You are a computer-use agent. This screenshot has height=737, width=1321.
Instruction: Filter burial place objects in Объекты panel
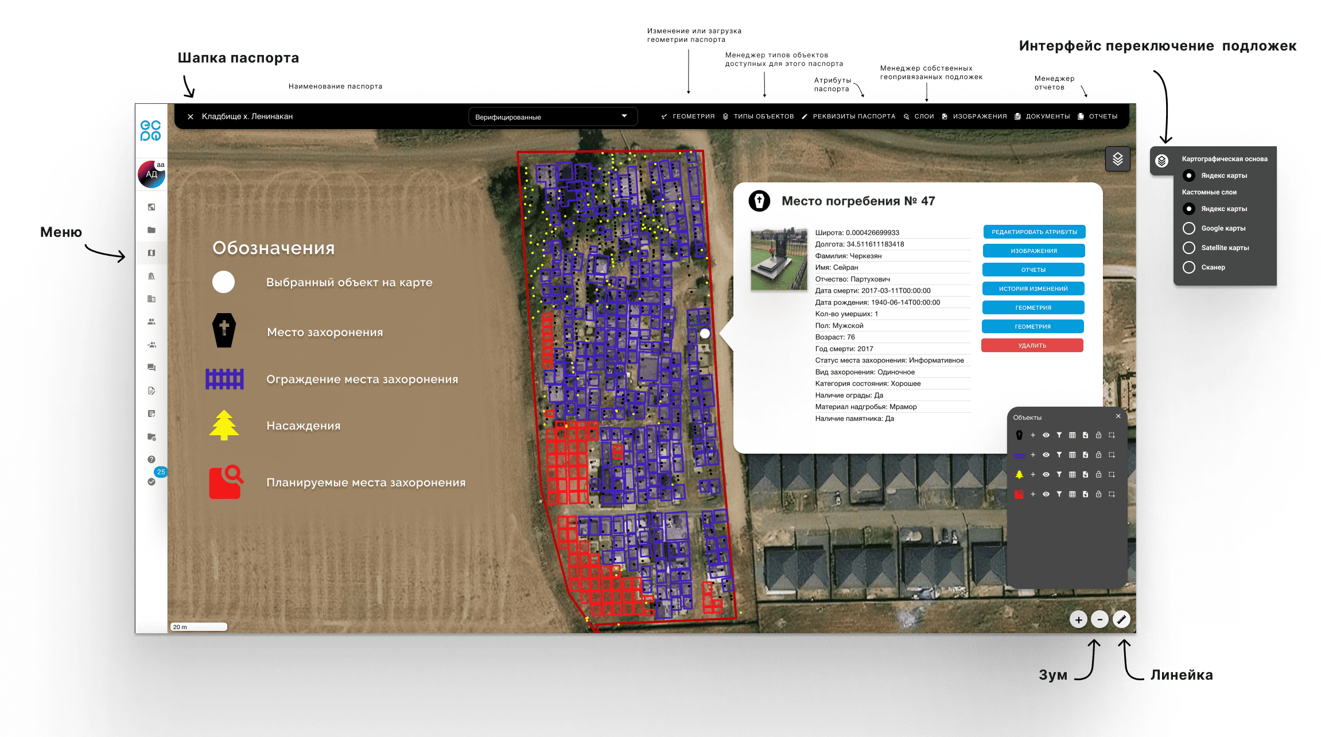point(1059,435)
